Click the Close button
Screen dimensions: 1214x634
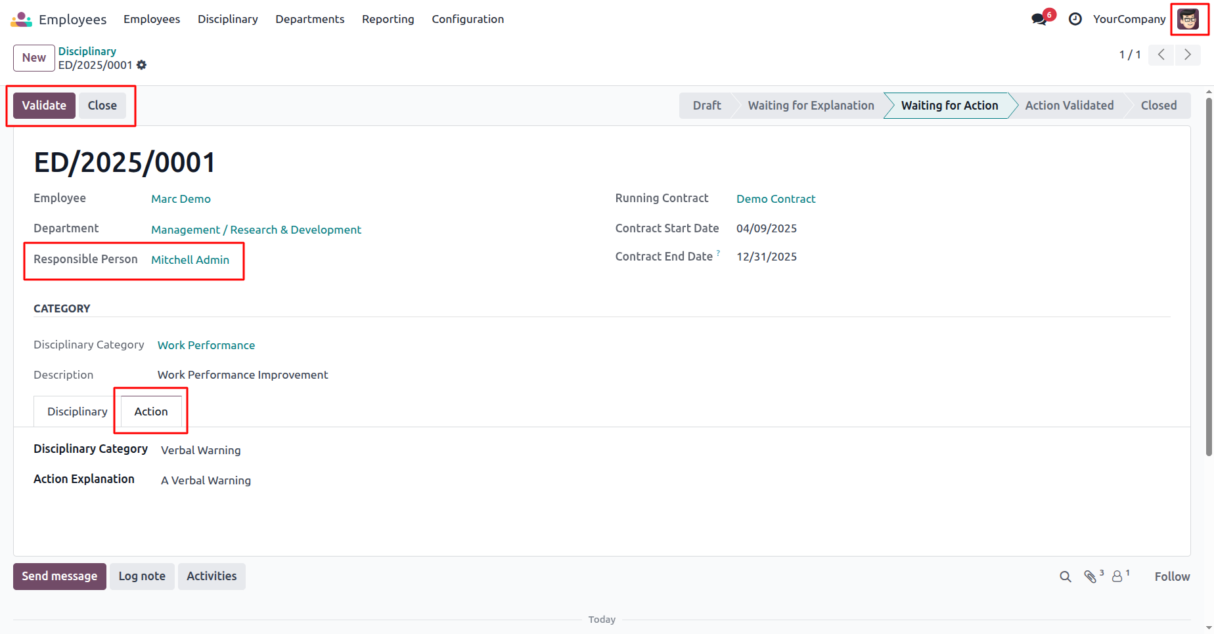tap(102, 106)
